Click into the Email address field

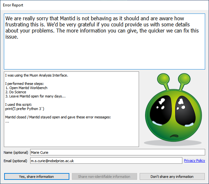pos(106,161)
